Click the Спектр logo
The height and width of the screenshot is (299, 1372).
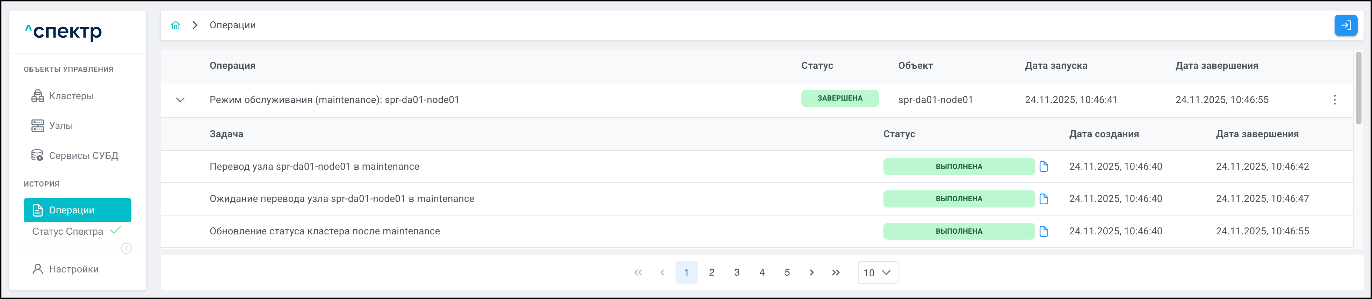tap(63, 32)
